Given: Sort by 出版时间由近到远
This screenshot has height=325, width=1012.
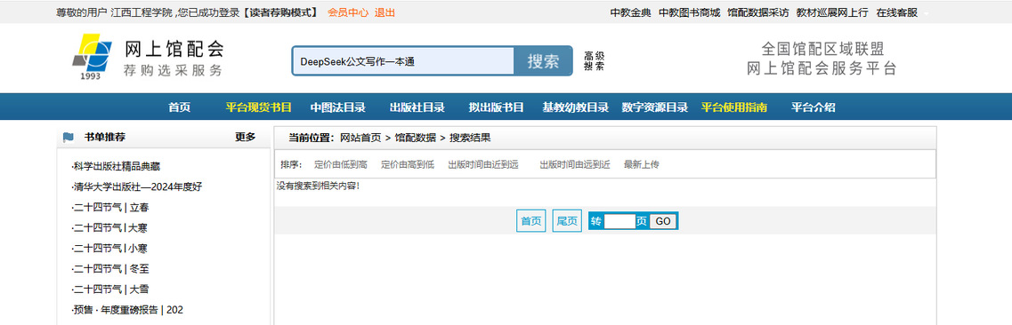Looking at the screenshot, I should pyautogui.click(x=483, y=165).
